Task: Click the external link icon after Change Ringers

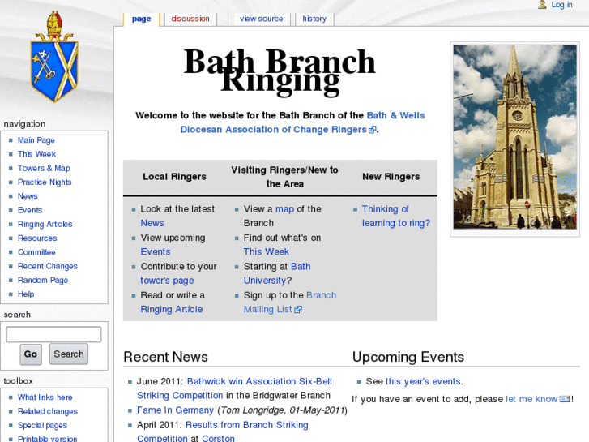Action: pyautogui.click(x=372, y=130)
